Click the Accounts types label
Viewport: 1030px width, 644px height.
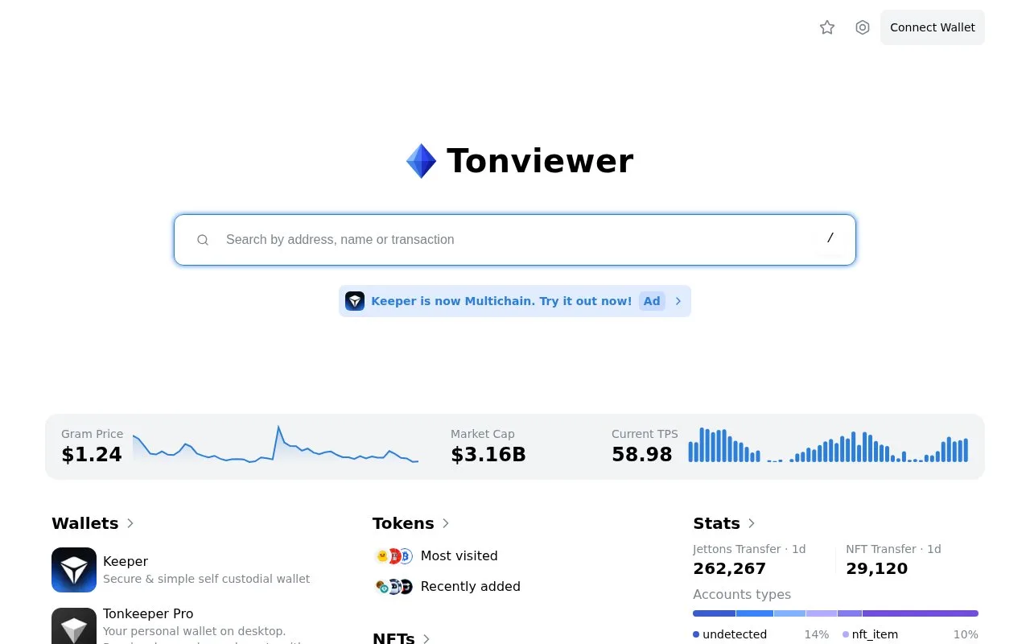[742, 594]
